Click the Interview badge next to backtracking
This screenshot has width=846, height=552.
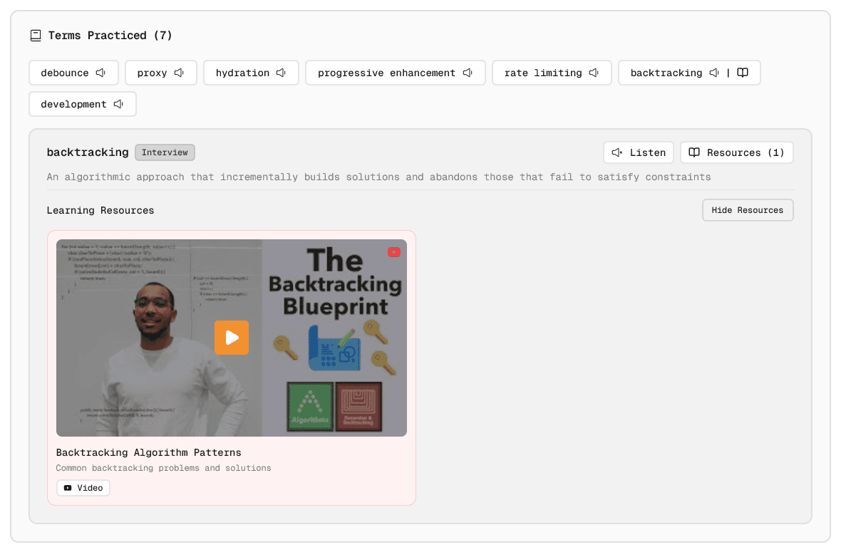(x=165, y=152)
